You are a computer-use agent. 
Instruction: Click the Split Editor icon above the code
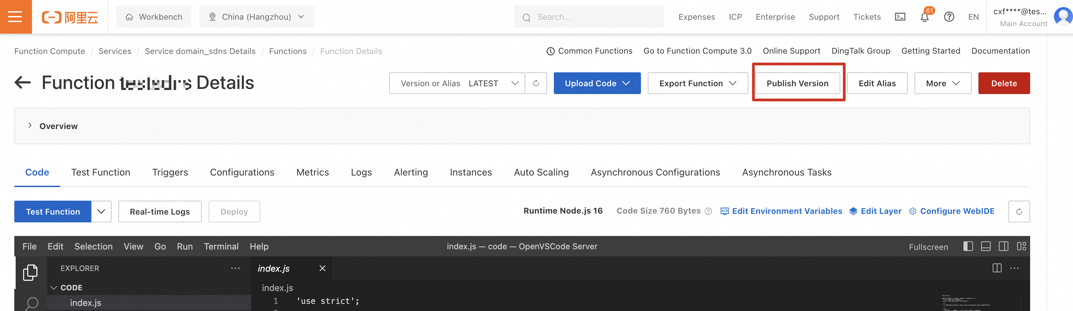coord(997,268)
